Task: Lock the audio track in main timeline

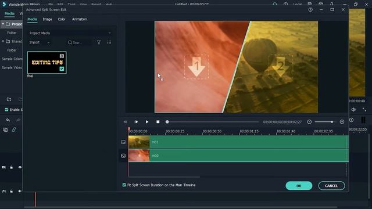Action: click(12, 191)
